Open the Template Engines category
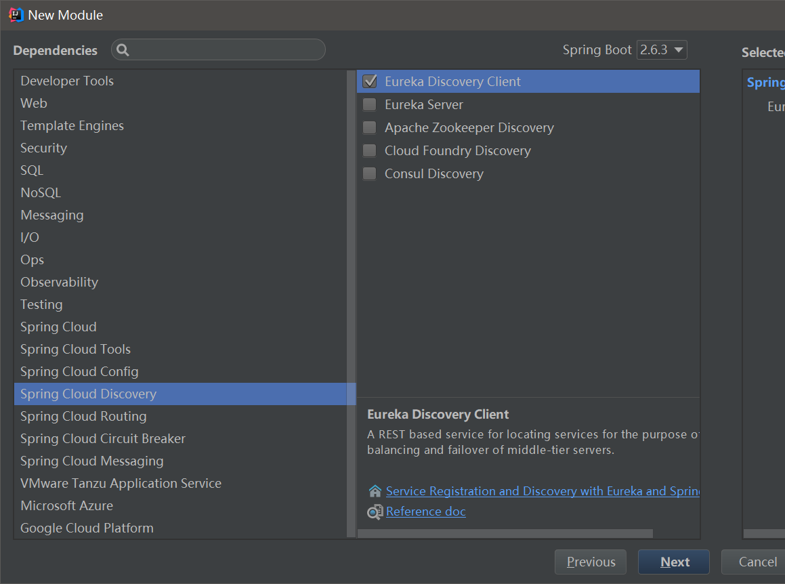 click(180, 126)
